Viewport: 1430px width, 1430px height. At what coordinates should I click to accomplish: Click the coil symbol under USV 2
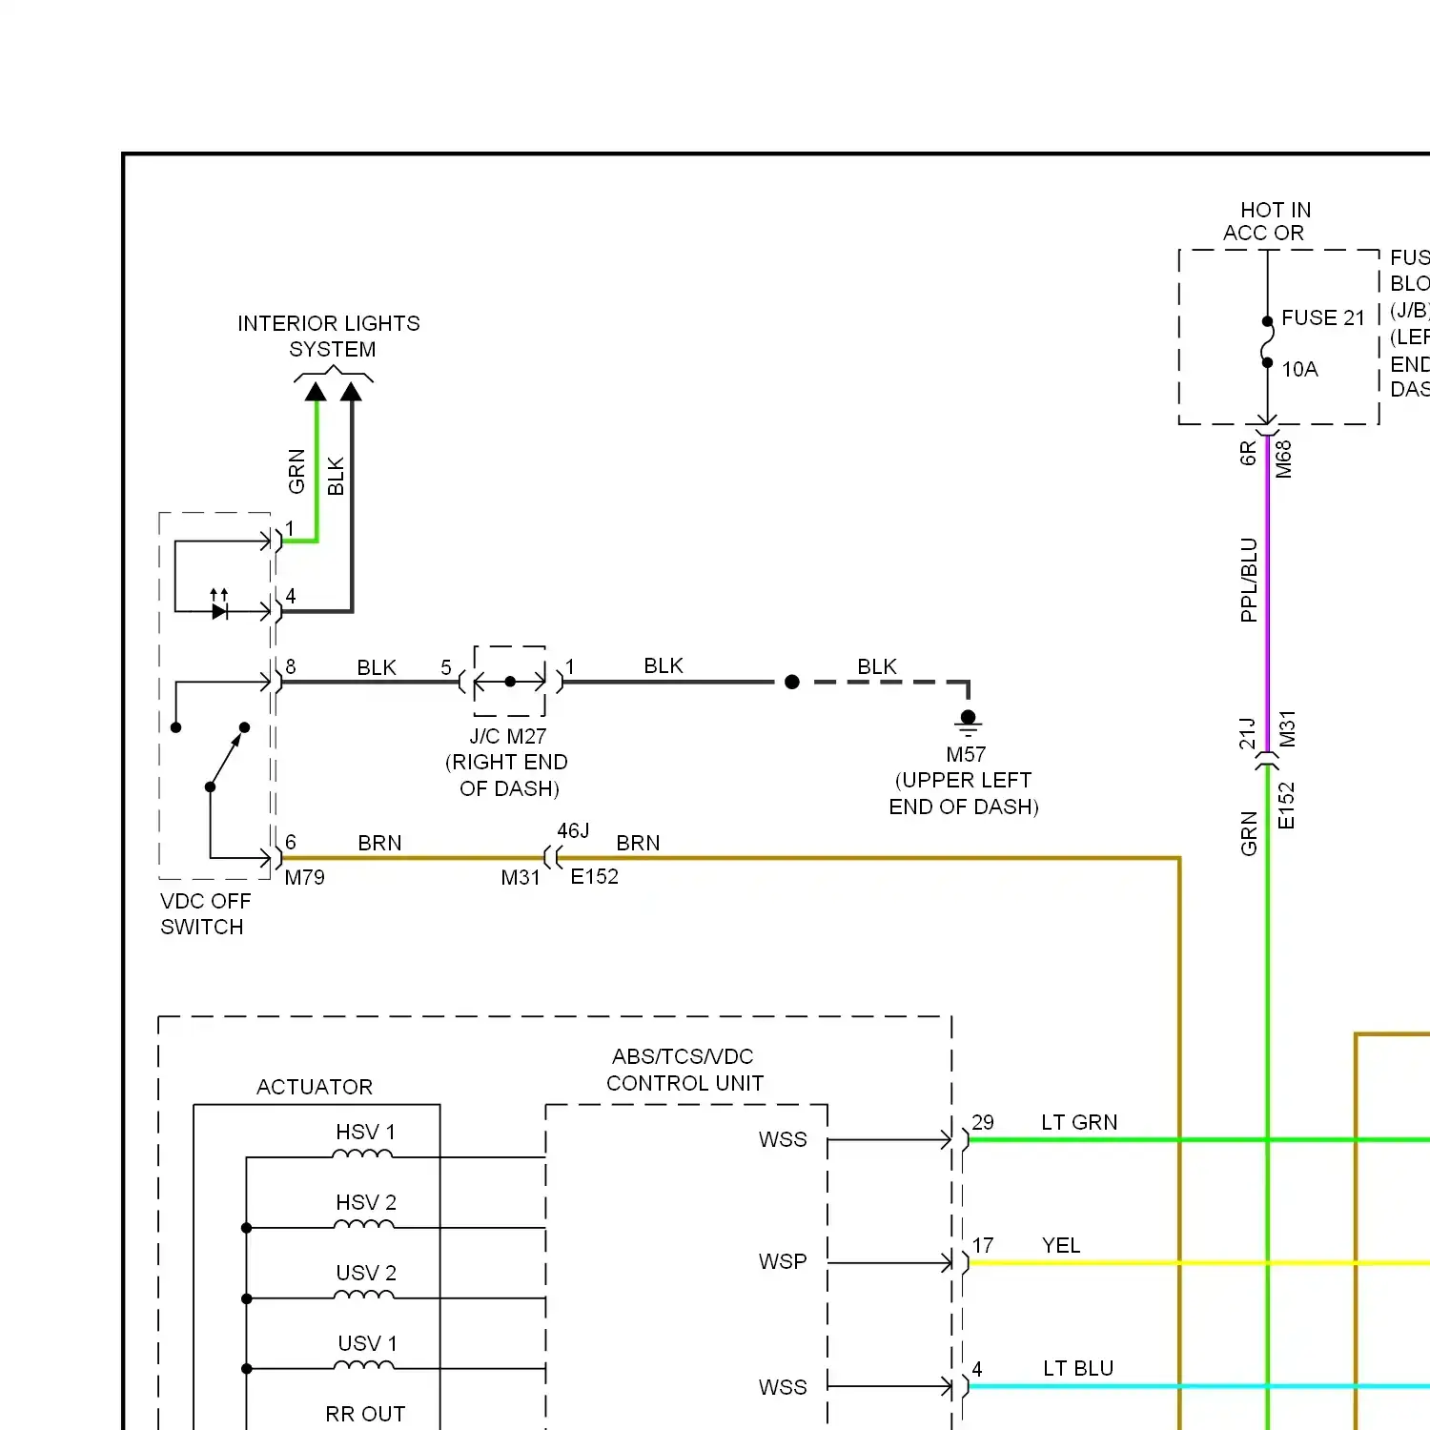click(x=364, y=1295)
